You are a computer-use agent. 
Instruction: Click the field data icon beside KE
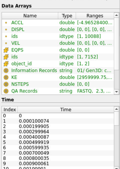(x=6, y=78)
